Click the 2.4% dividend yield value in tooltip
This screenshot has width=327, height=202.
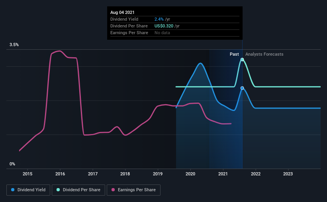(x=159, y=19)
